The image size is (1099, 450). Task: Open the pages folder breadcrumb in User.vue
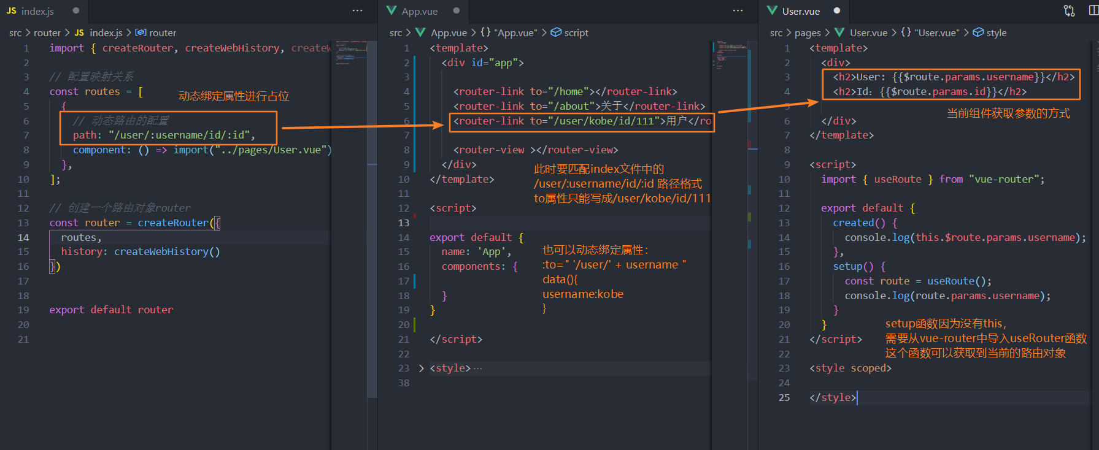807,32
